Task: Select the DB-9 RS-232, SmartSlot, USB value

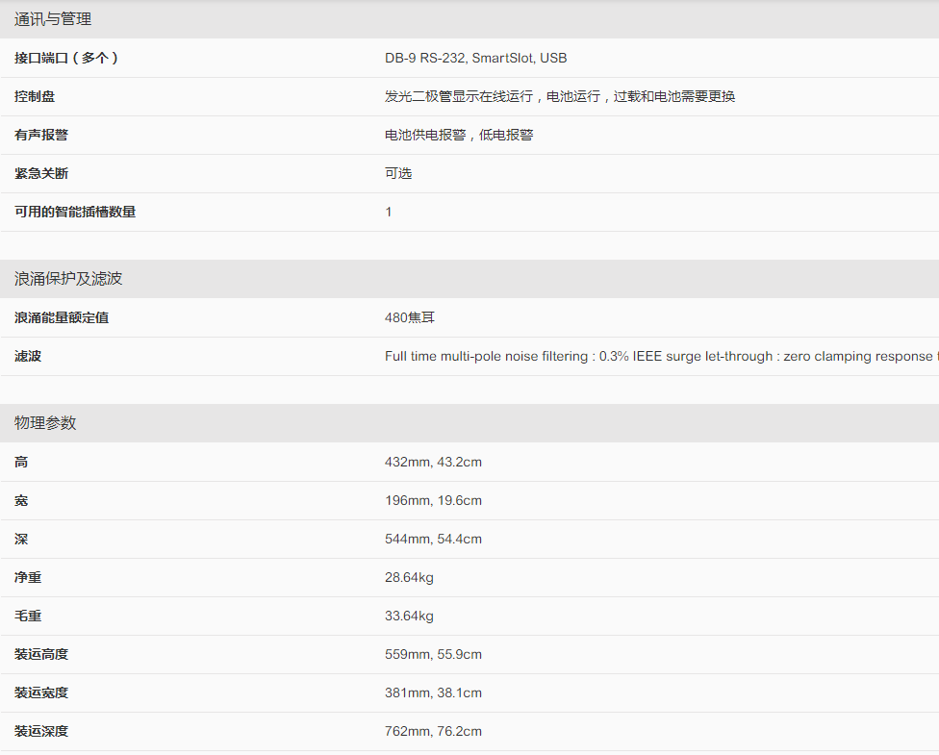Action: (475, 58)
